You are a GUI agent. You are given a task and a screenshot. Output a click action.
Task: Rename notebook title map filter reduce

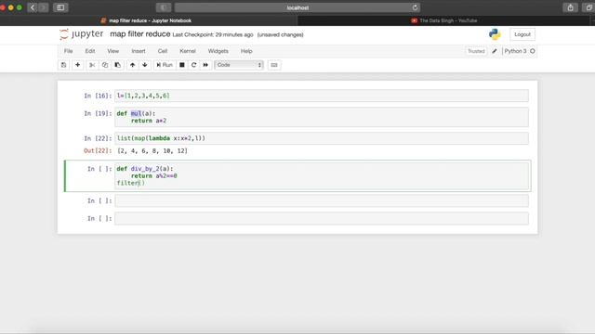(140, 34)
